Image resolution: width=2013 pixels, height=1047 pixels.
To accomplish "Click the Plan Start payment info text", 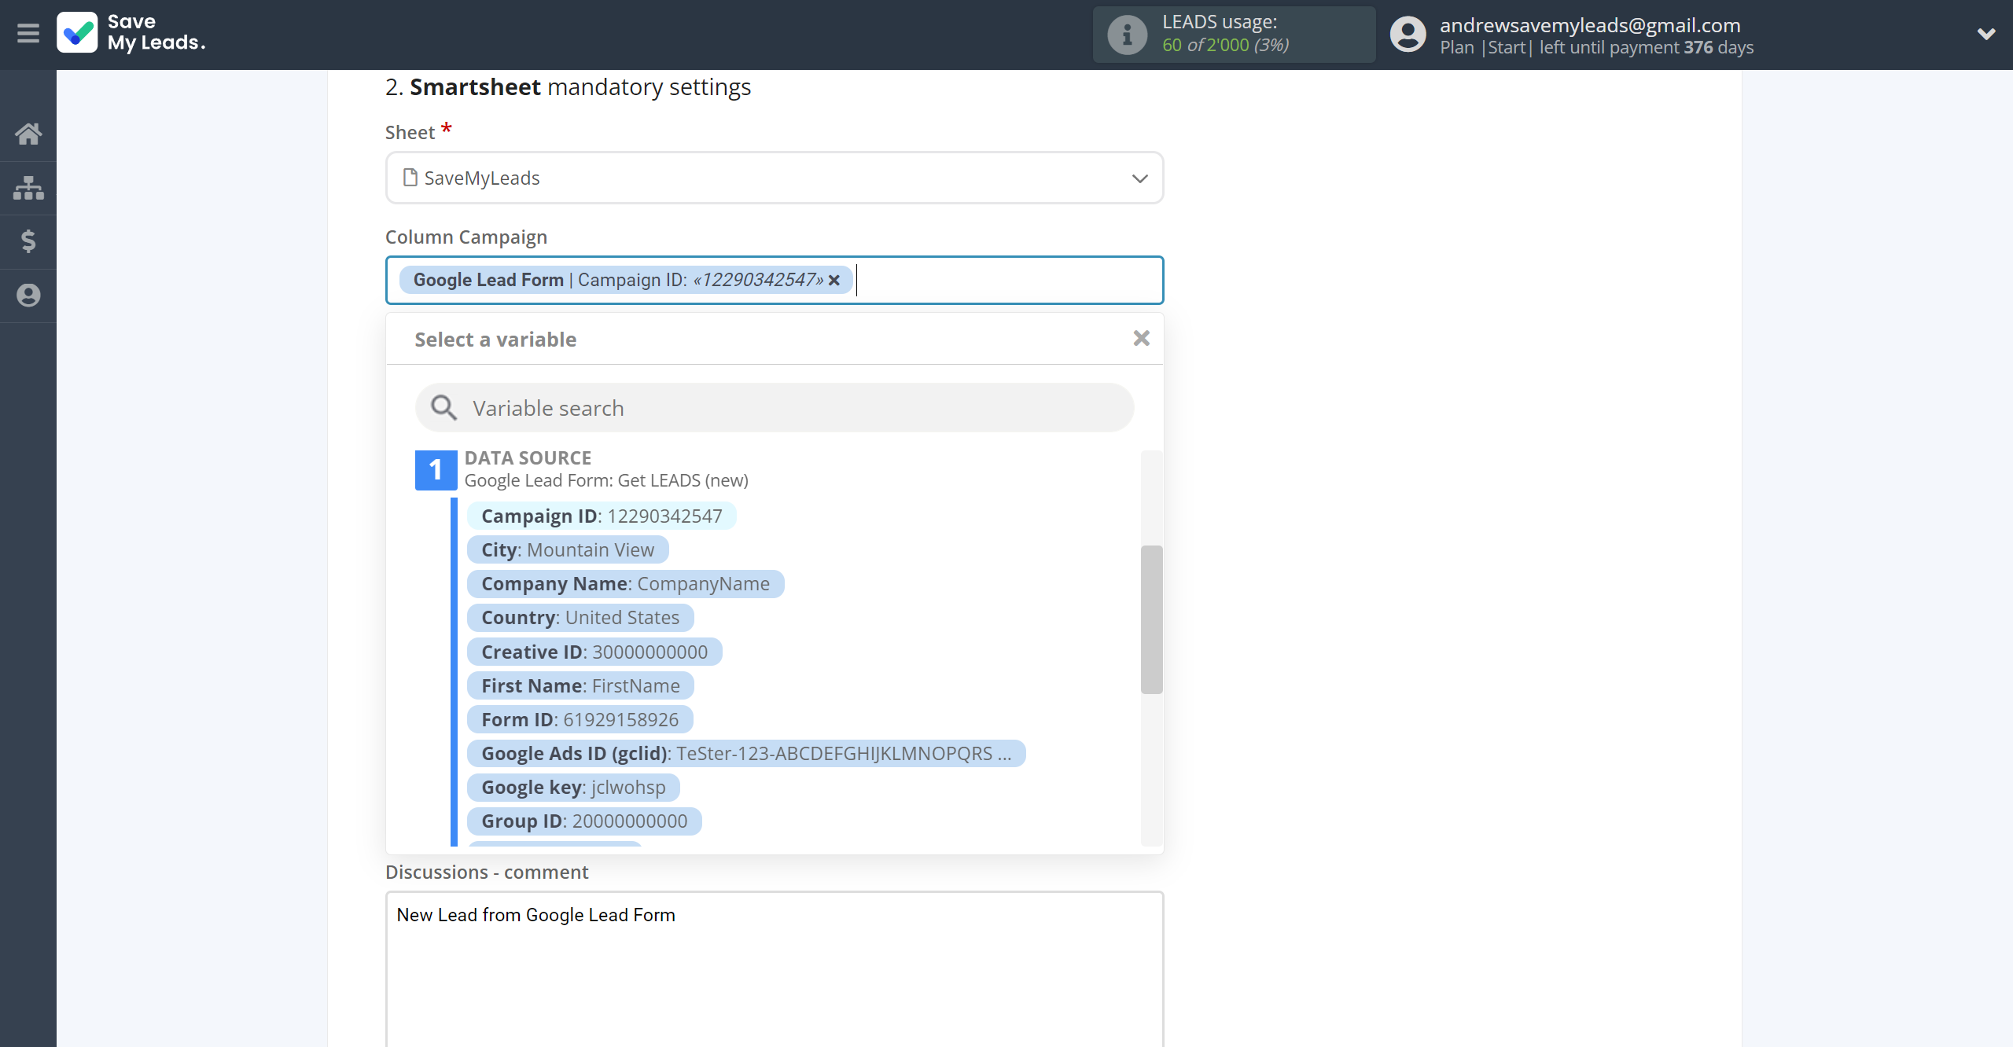I will point(1596,47).
